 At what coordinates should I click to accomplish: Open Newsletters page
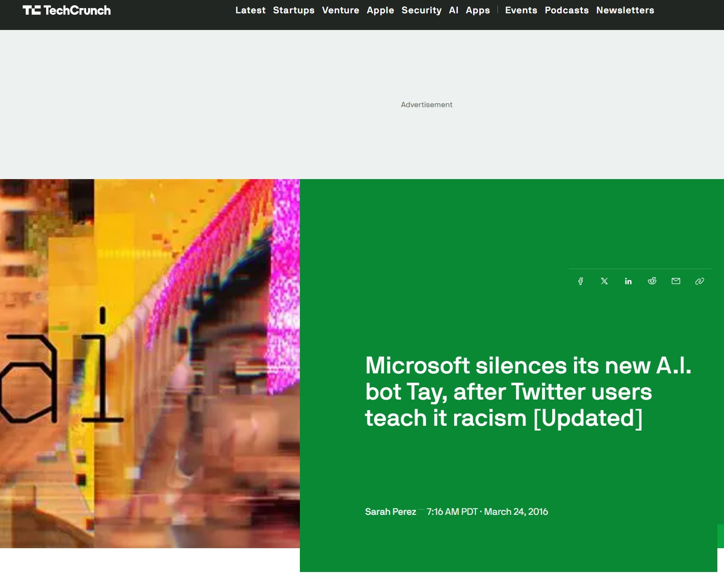coord(625,10)
